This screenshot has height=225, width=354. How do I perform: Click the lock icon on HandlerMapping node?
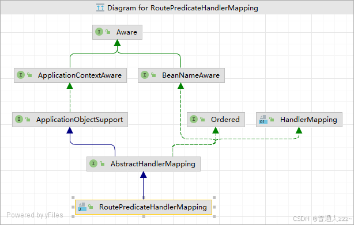[272, 119]
